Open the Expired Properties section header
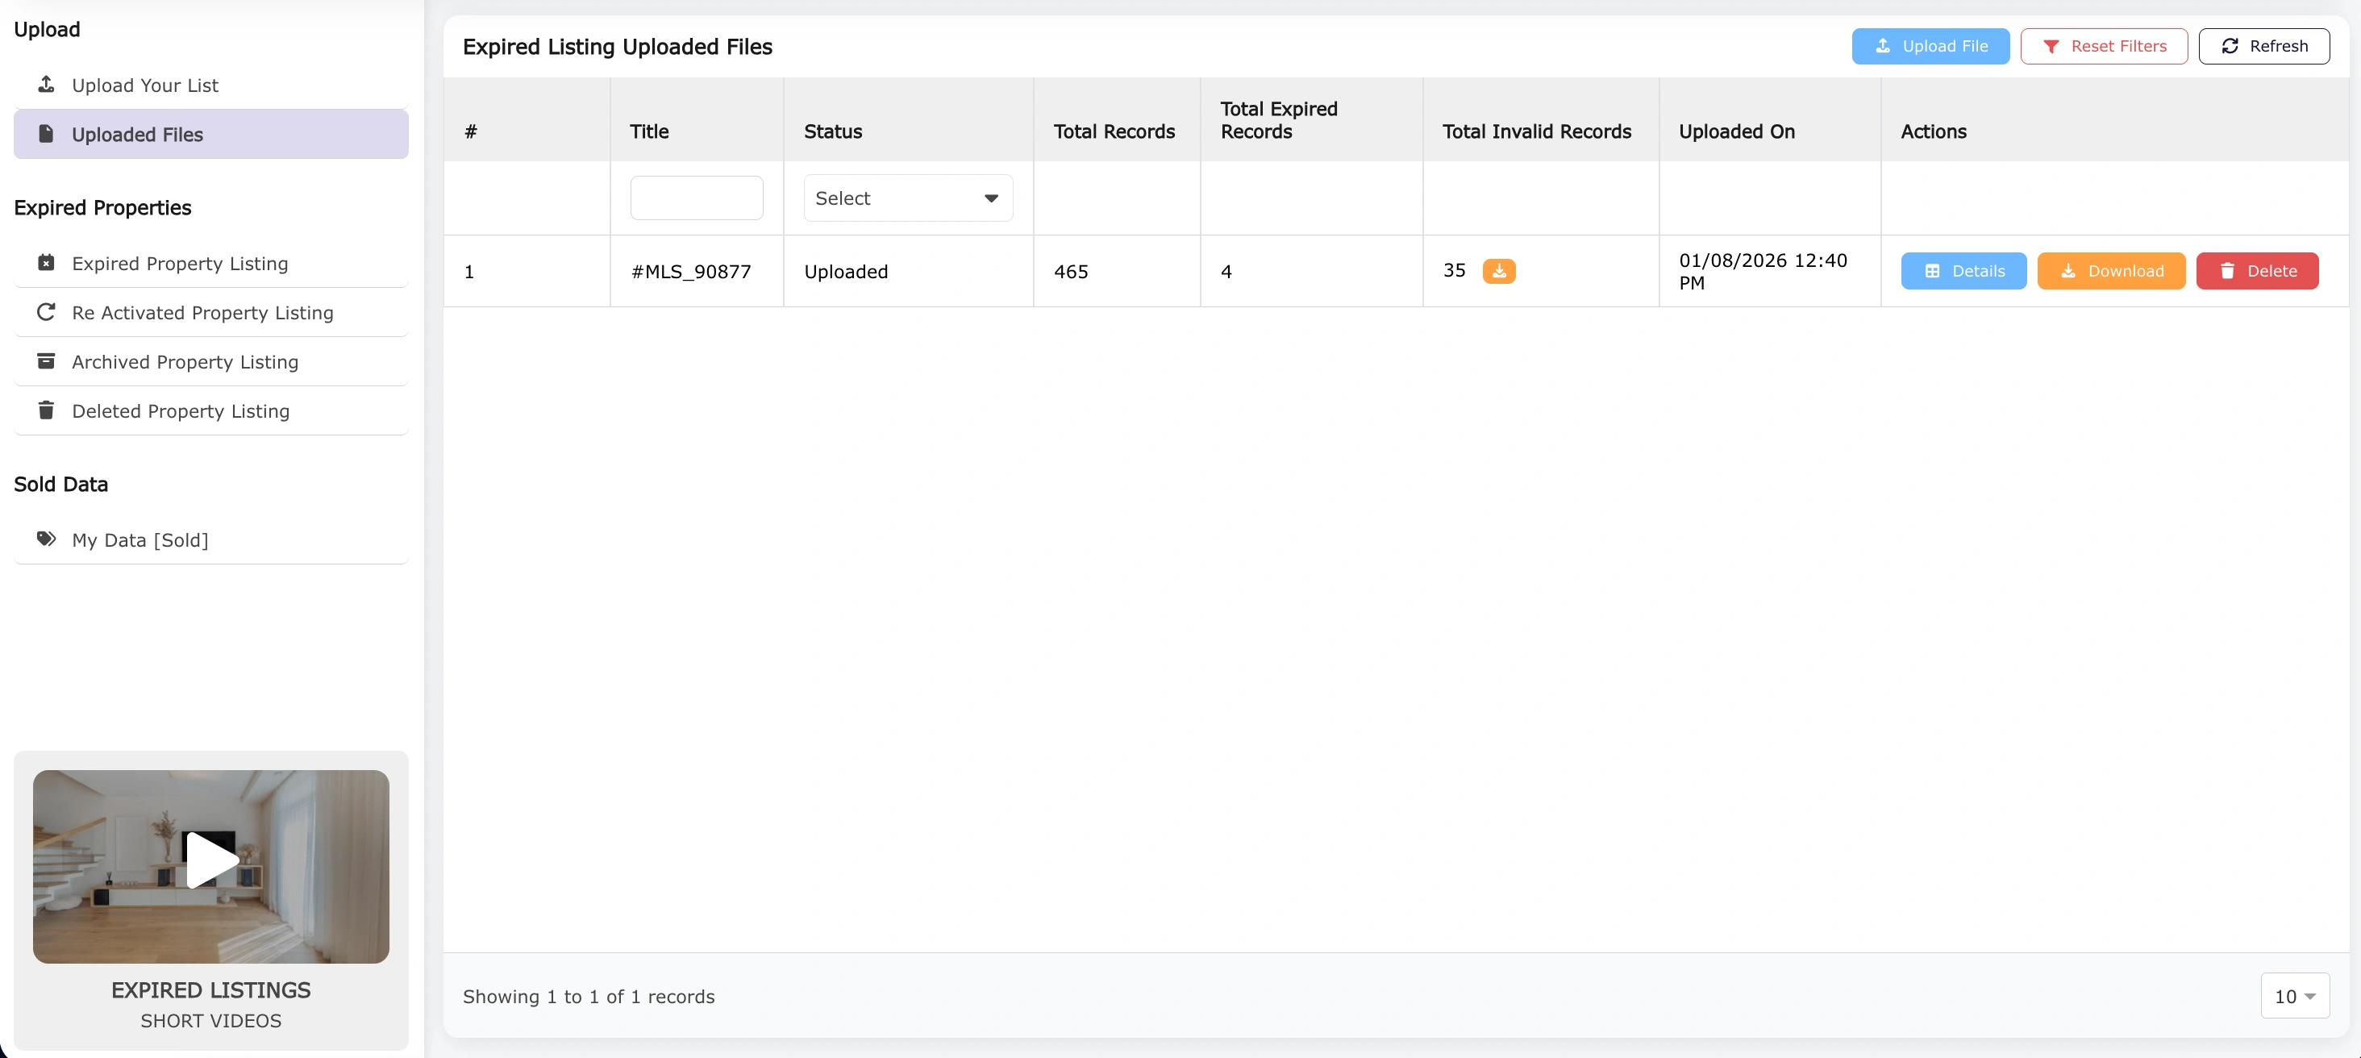Screen dimensions: 2361x1058 (x=102, y=207)
